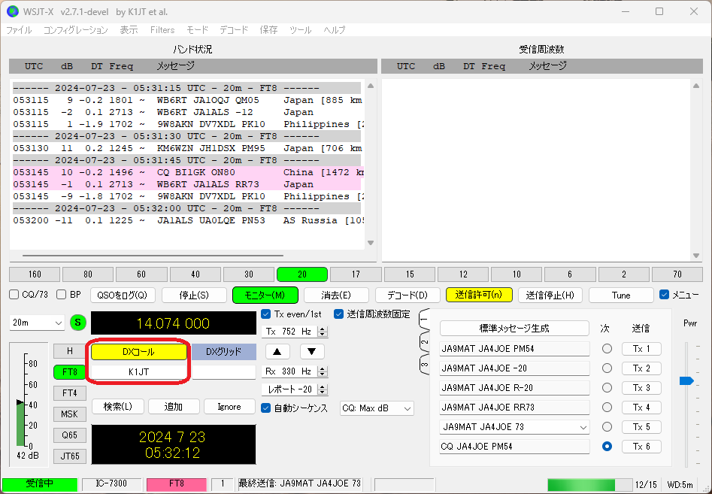Click the up arrow frequency button
712x494 pixels.
coord(277,351)
